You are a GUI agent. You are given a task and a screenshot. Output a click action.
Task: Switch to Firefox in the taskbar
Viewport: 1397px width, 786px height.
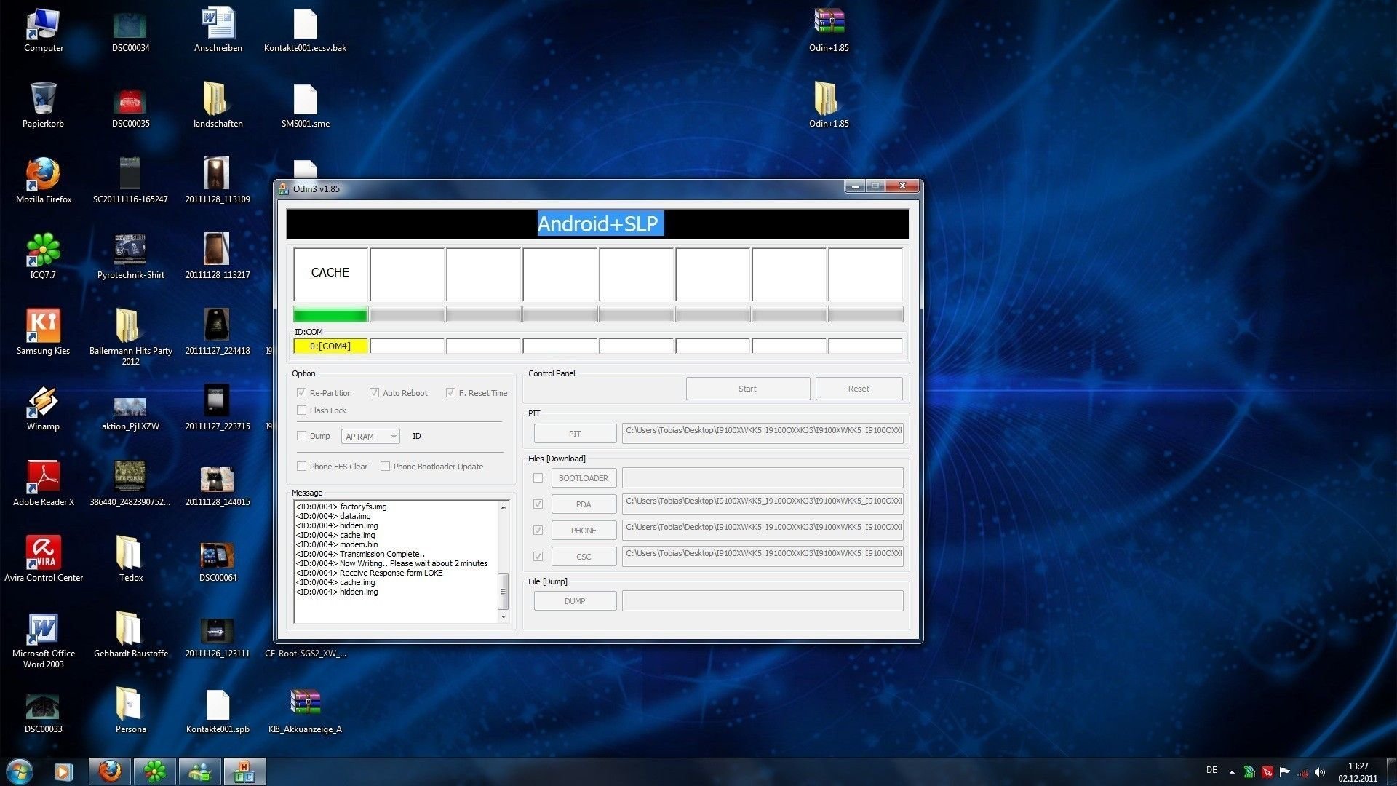tap(110, 771)
